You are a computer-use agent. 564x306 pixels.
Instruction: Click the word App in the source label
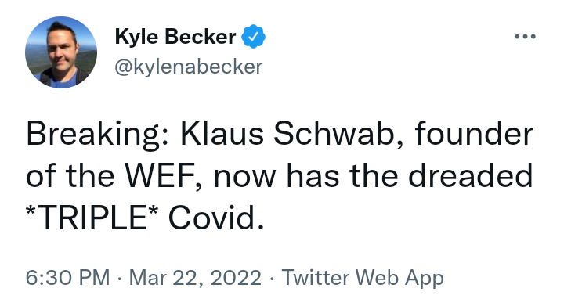[425, 279]
